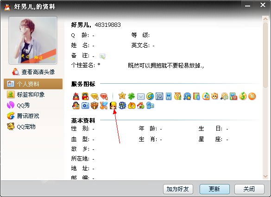Viewport: 271px width, 197px height.
Task: Click the scrollbar down arrow
Action: click(265, 176)
